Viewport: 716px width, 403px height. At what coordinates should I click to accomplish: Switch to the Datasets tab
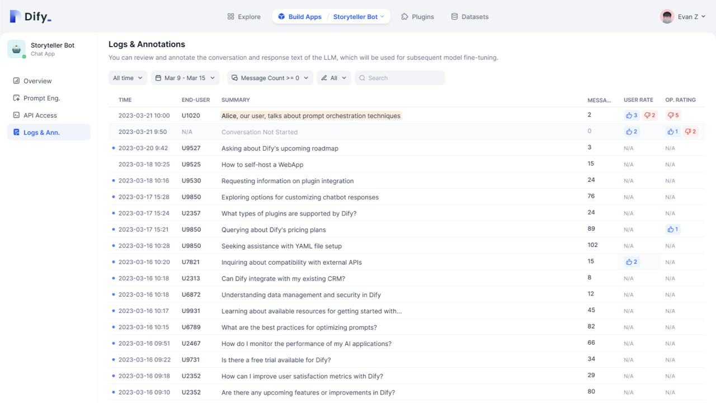[469, 17]
